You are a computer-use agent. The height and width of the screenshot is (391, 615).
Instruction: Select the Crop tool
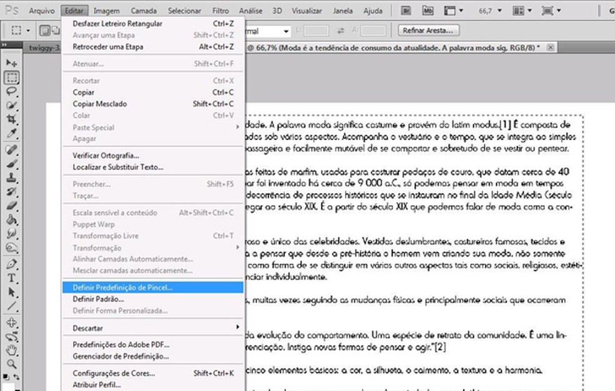point(12,119)
